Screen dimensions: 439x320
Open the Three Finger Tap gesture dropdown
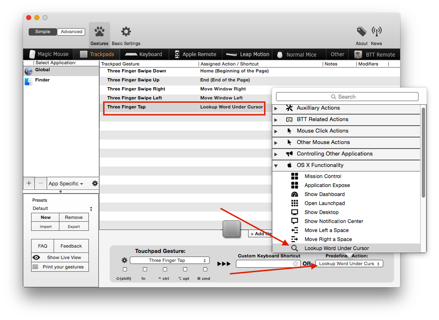tap(170, 260)
